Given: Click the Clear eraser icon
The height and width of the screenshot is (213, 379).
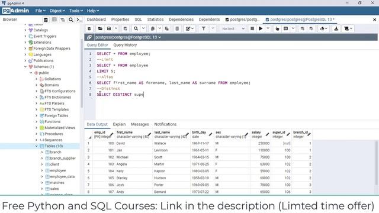Looking at the screenshot, I should pyautogui.click(x=322, y=28).
